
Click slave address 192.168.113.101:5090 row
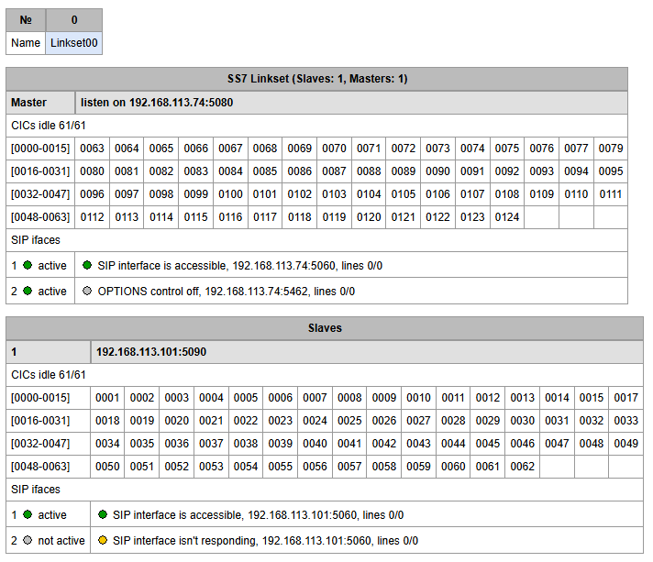(x=367, y=352)
